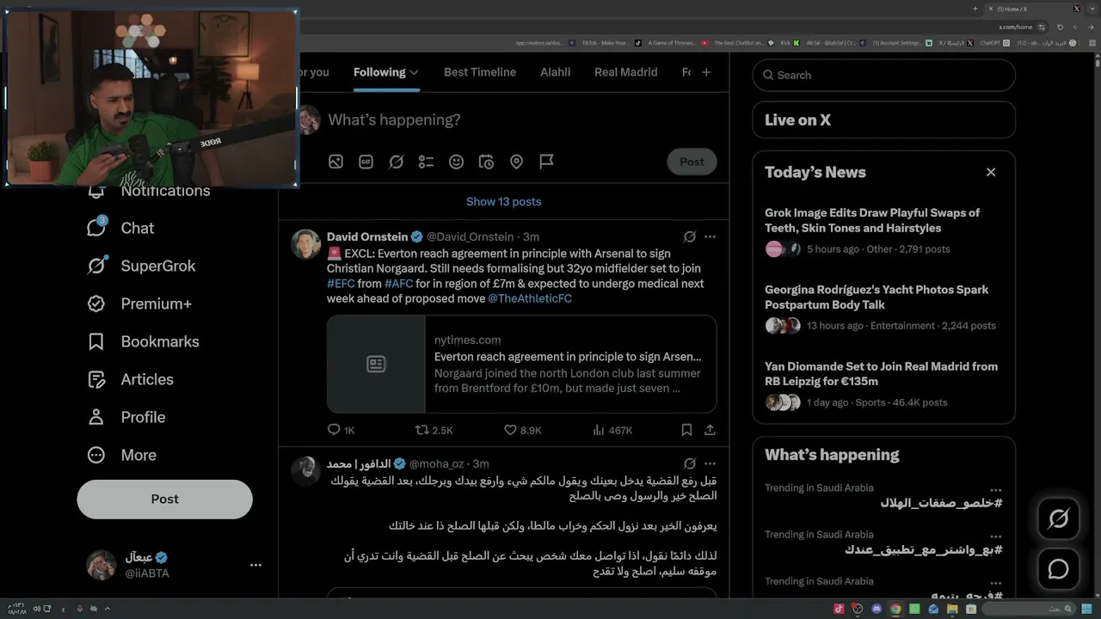
Task: Show 13 new posts
Action: (503, 201)
